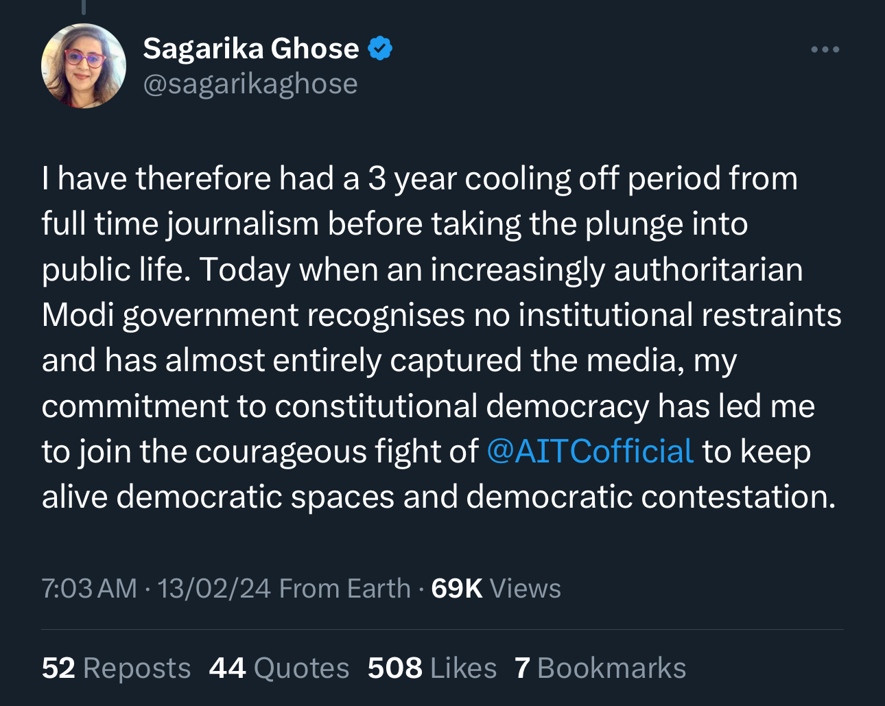885x706 pixels.
Task: Click the @sagarikaghose handle
Action: point(250,84)
